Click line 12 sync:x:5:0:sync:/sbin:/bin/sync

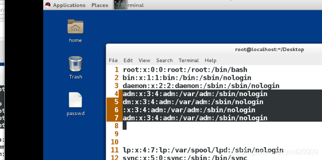pyautogui.click(x=185, y=158)
